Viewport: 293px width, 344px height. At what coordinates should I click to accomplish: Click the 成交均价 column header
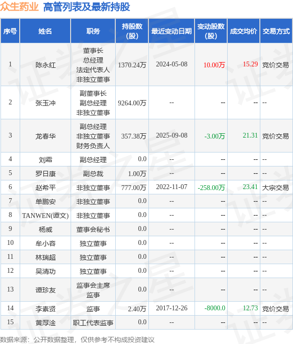click(x=244, y=31)
